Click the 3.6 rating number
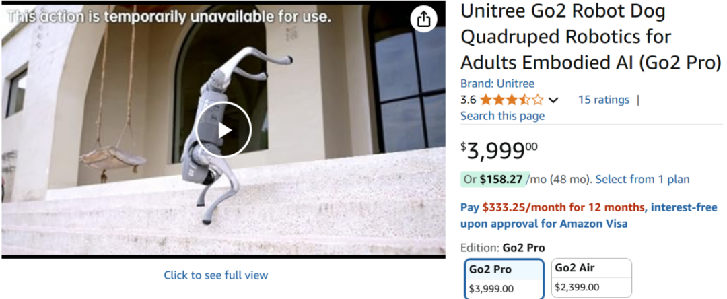 click(468, 100)
